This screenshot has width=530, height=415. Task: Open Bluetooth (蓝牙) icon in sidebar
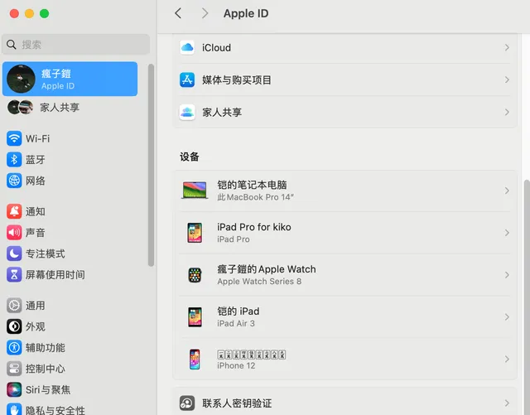[14, 159]
